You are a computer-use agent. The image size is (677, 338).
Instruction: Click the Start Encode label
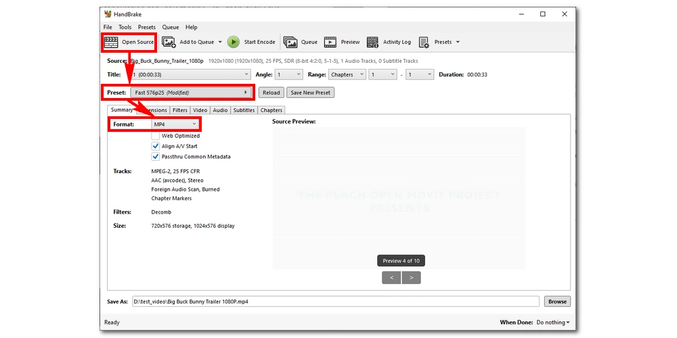tap(259, 42)
